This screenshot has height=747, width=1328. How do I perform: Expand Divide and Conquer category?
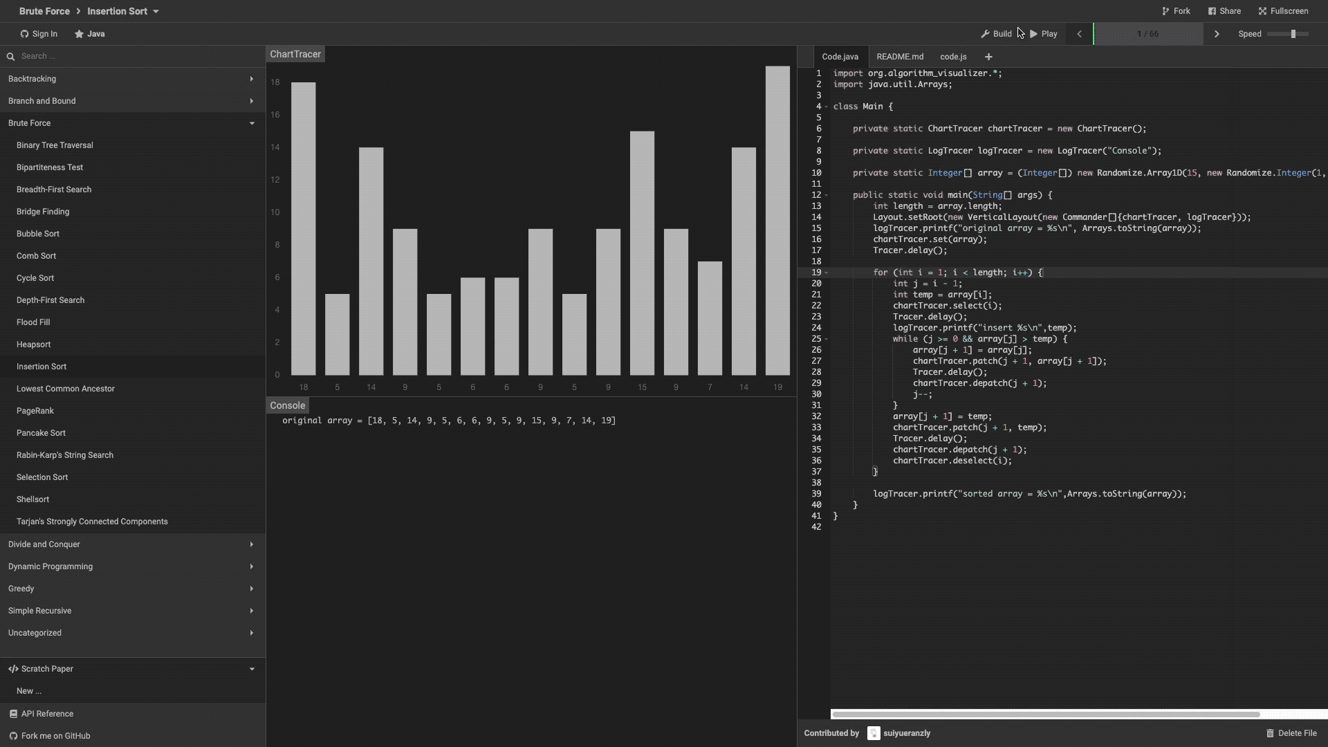click(x=133, y=544)
